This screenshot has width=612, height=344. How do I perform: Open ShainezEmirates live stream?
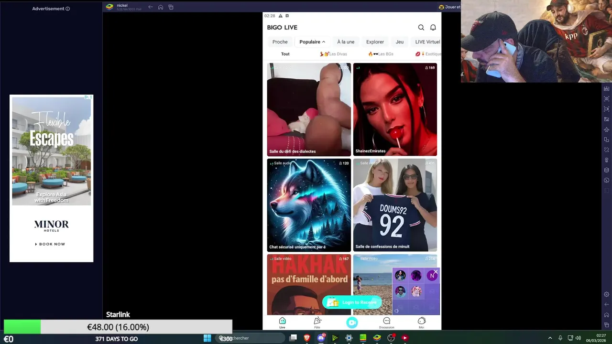[395, 109]
